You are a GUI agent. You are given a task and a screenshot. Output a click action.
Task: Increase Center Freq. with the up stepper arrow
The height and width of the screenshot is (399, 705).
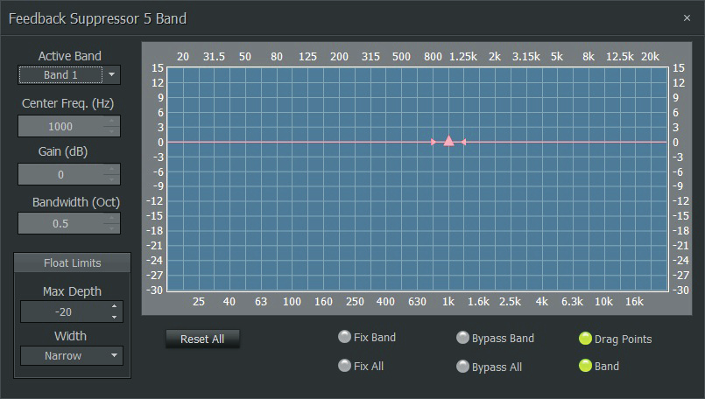pyautogui.click(x=111, y=121)
